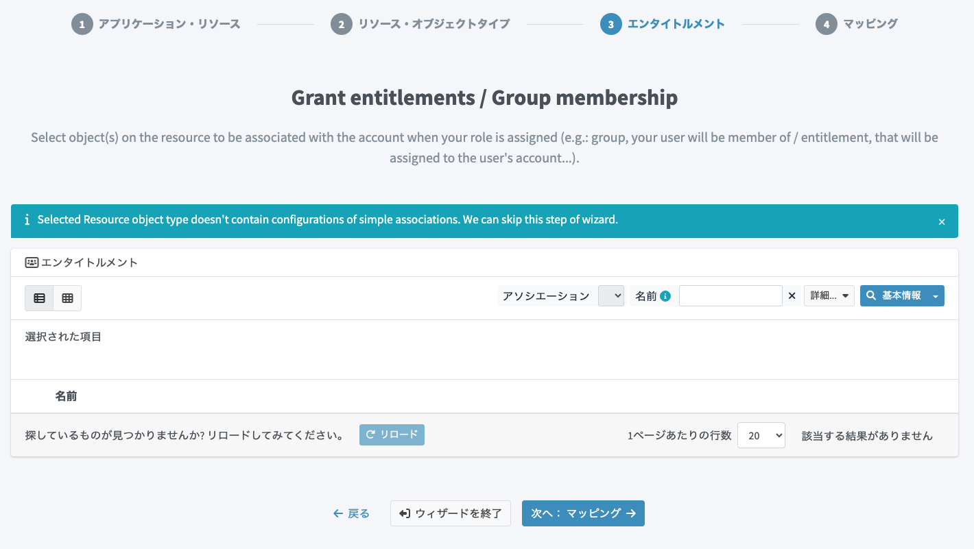Viewport: 974px width, 549px height.
Task: Dismiss the teal info message banner
Action: [x=942, y=221]
